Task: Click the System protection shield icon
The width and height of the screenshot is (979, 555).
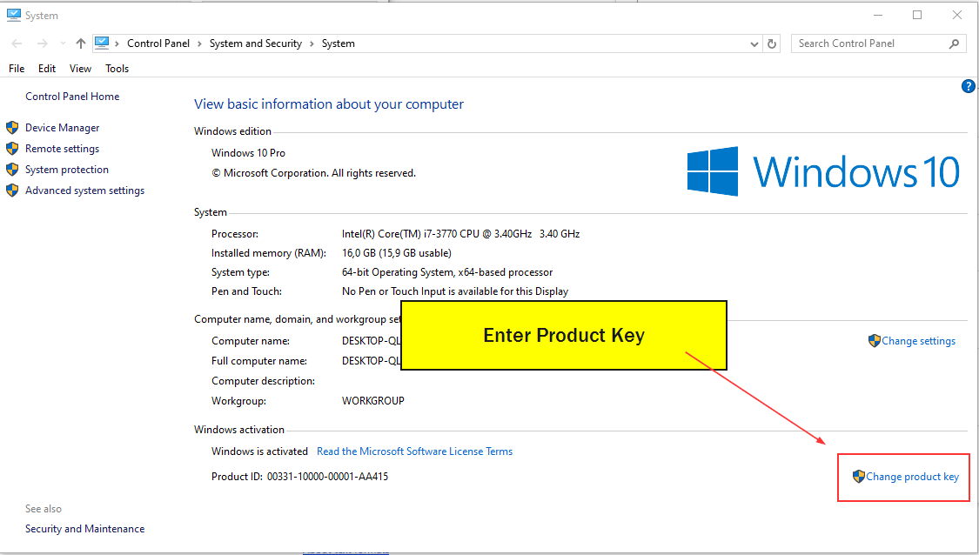Action: click(12, 170)
